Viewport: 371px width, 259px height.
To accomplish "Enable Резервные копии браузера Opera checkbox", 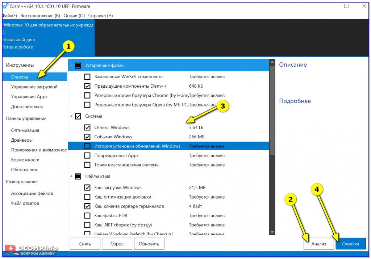I will click(87, 105).
